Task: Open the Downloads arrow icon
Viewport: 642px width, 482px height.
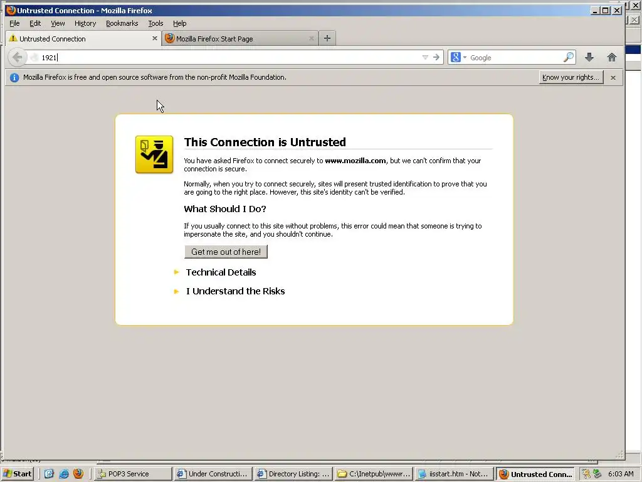Action: (589, 57)
